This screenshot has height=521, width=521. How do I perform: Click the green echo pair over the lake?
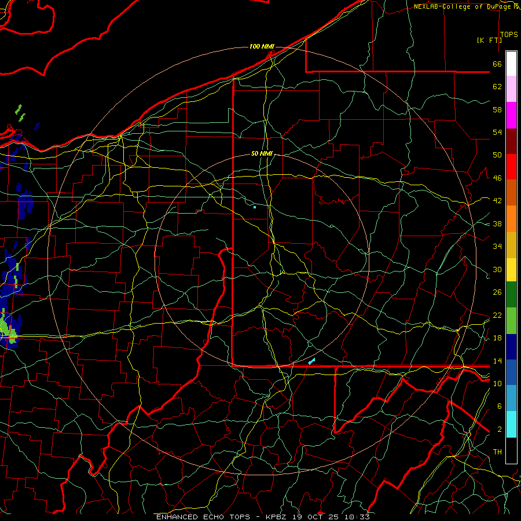(x=21, y=113)
